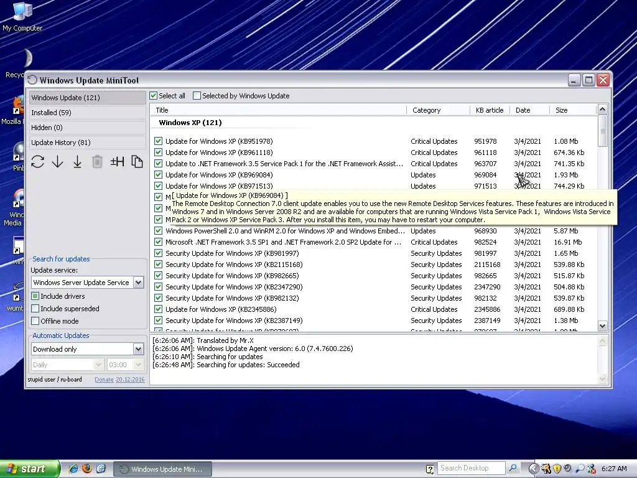Click the install updates arrow icon
This screenshot has height=478, width=637.
click(x=77, y=162)
